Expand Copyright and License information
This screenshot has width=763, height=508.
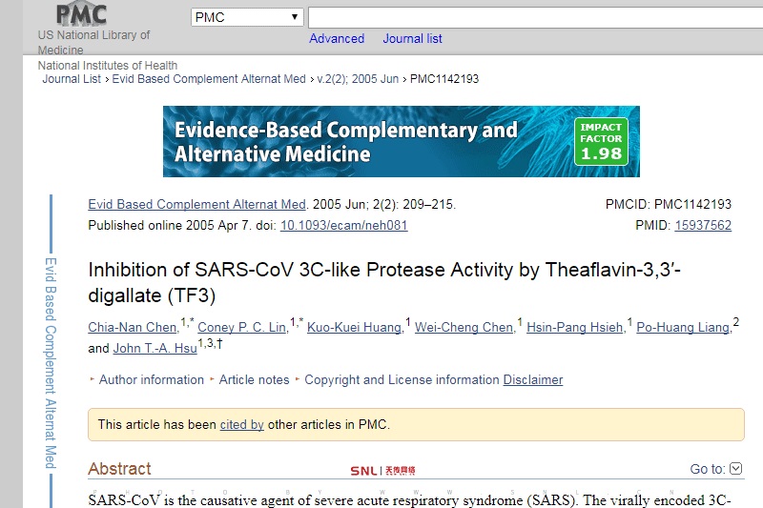tap(402, 379)
